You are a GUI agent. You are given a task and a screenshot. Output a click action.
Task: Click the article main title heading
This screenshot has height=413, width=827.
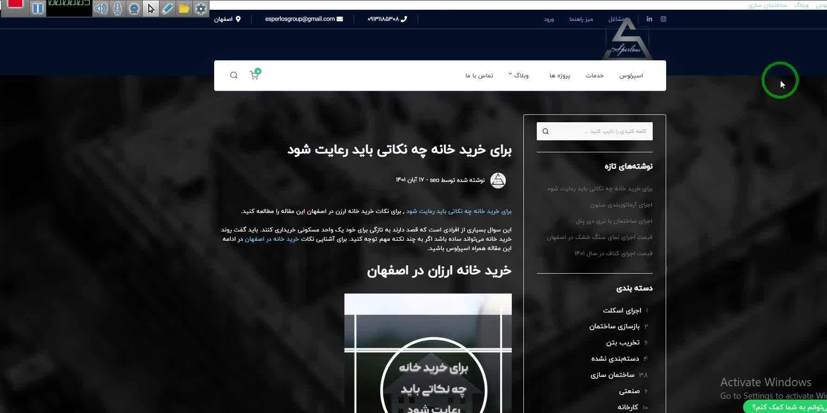400,150
